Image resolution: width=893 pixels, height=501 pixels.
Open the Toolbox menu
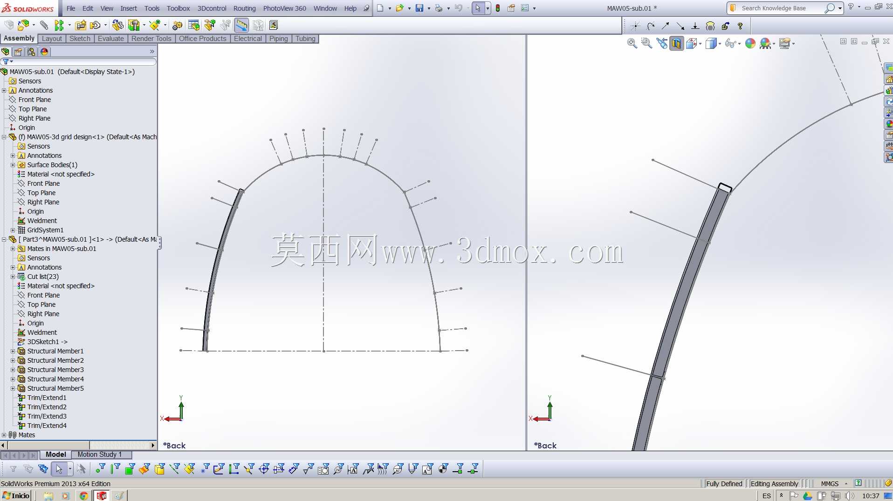(x=179, y=8)
